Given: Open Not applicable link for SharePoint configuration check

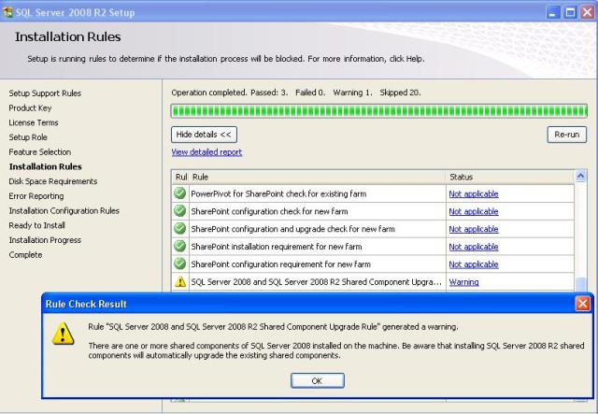Looking at the screenshot, I should click(x=474, y=211).
